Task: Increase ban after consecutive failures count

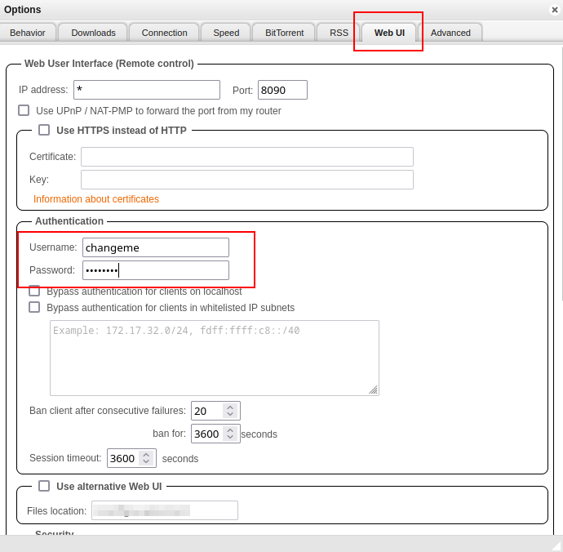Action: coord(230,407)
